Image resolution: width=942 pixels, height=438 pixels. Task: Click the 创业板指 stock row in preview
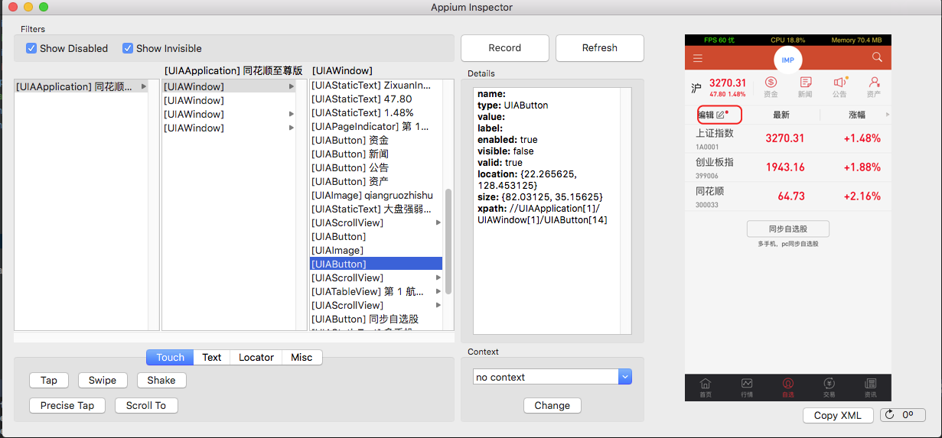[787, 167]
